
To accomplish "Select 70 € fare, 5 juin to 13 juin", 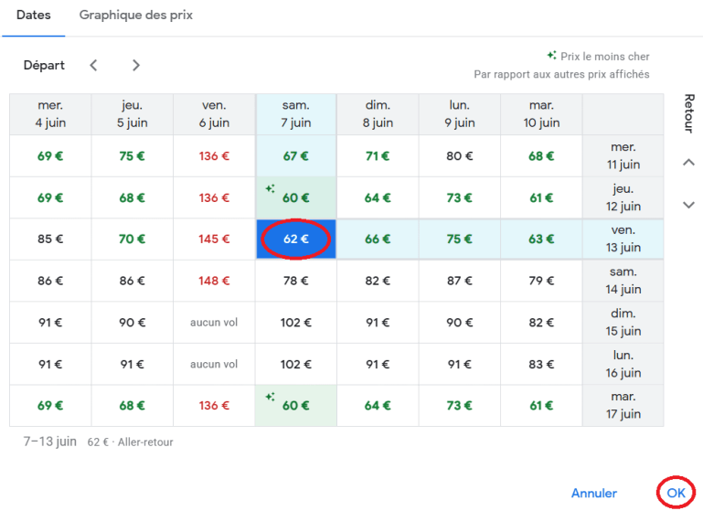I will [x=132, y=240].
